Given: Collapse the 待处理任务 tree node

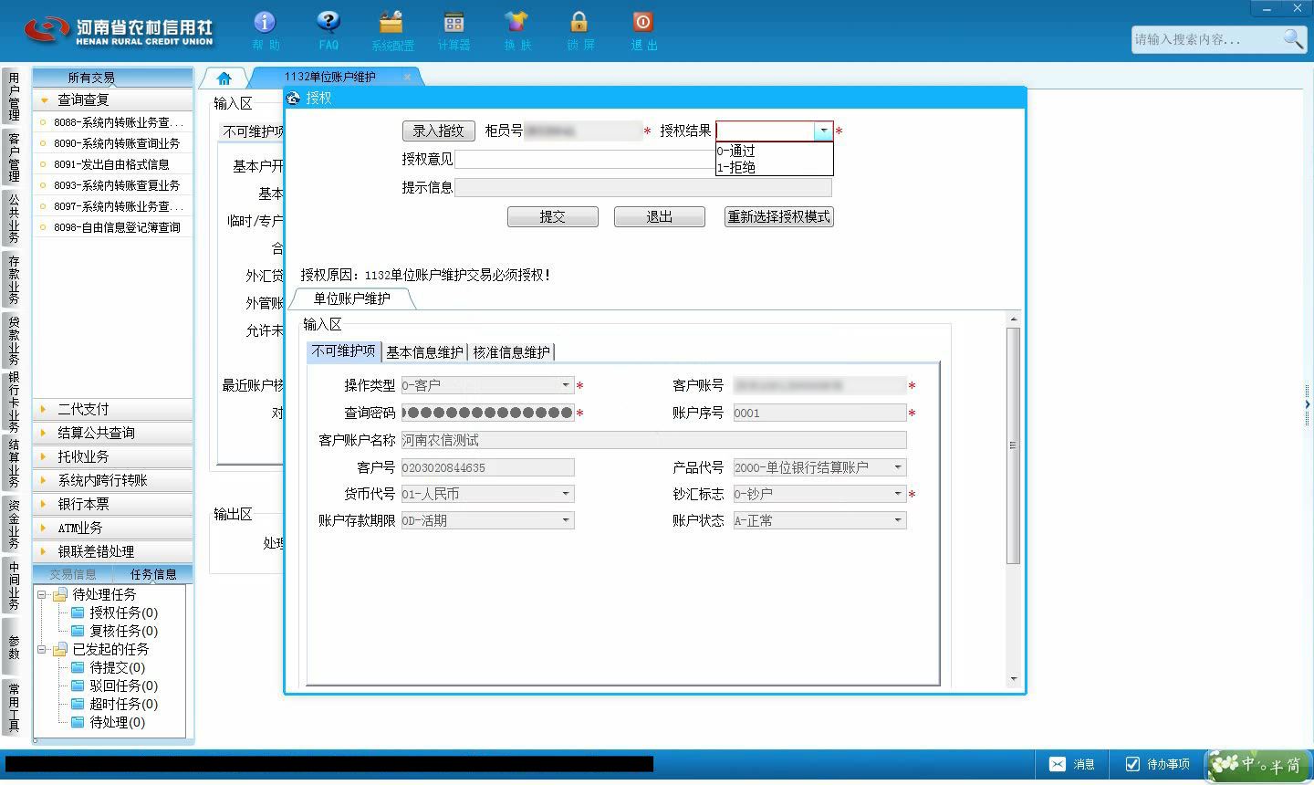Looking at the screenshot, I should 42,594.
